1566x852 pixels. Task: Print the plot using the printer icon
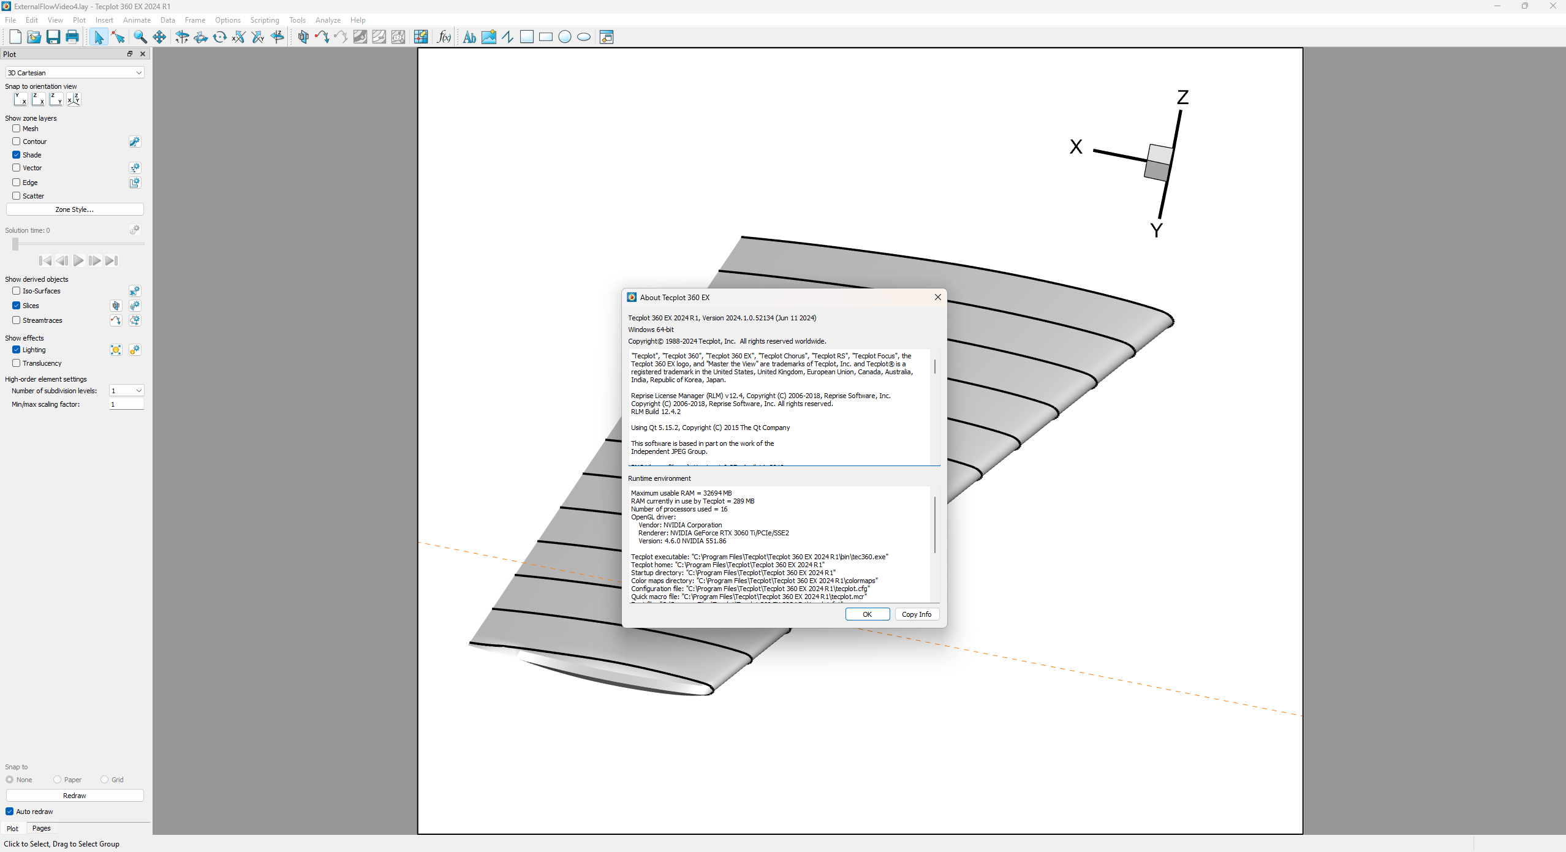(72, 37)
